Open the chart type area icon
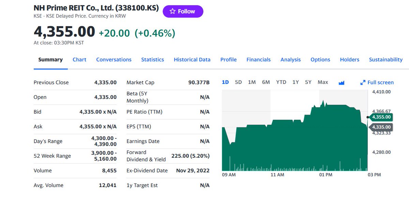Viewport: 409px width, 205px height. point(342,83)
